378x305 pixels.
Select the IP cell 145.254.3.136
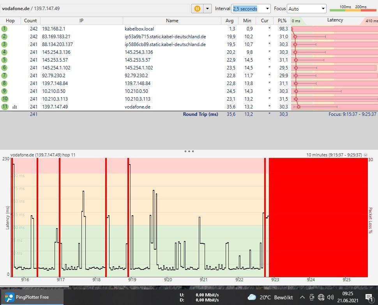pyautogui.click(x=56, y=52)
